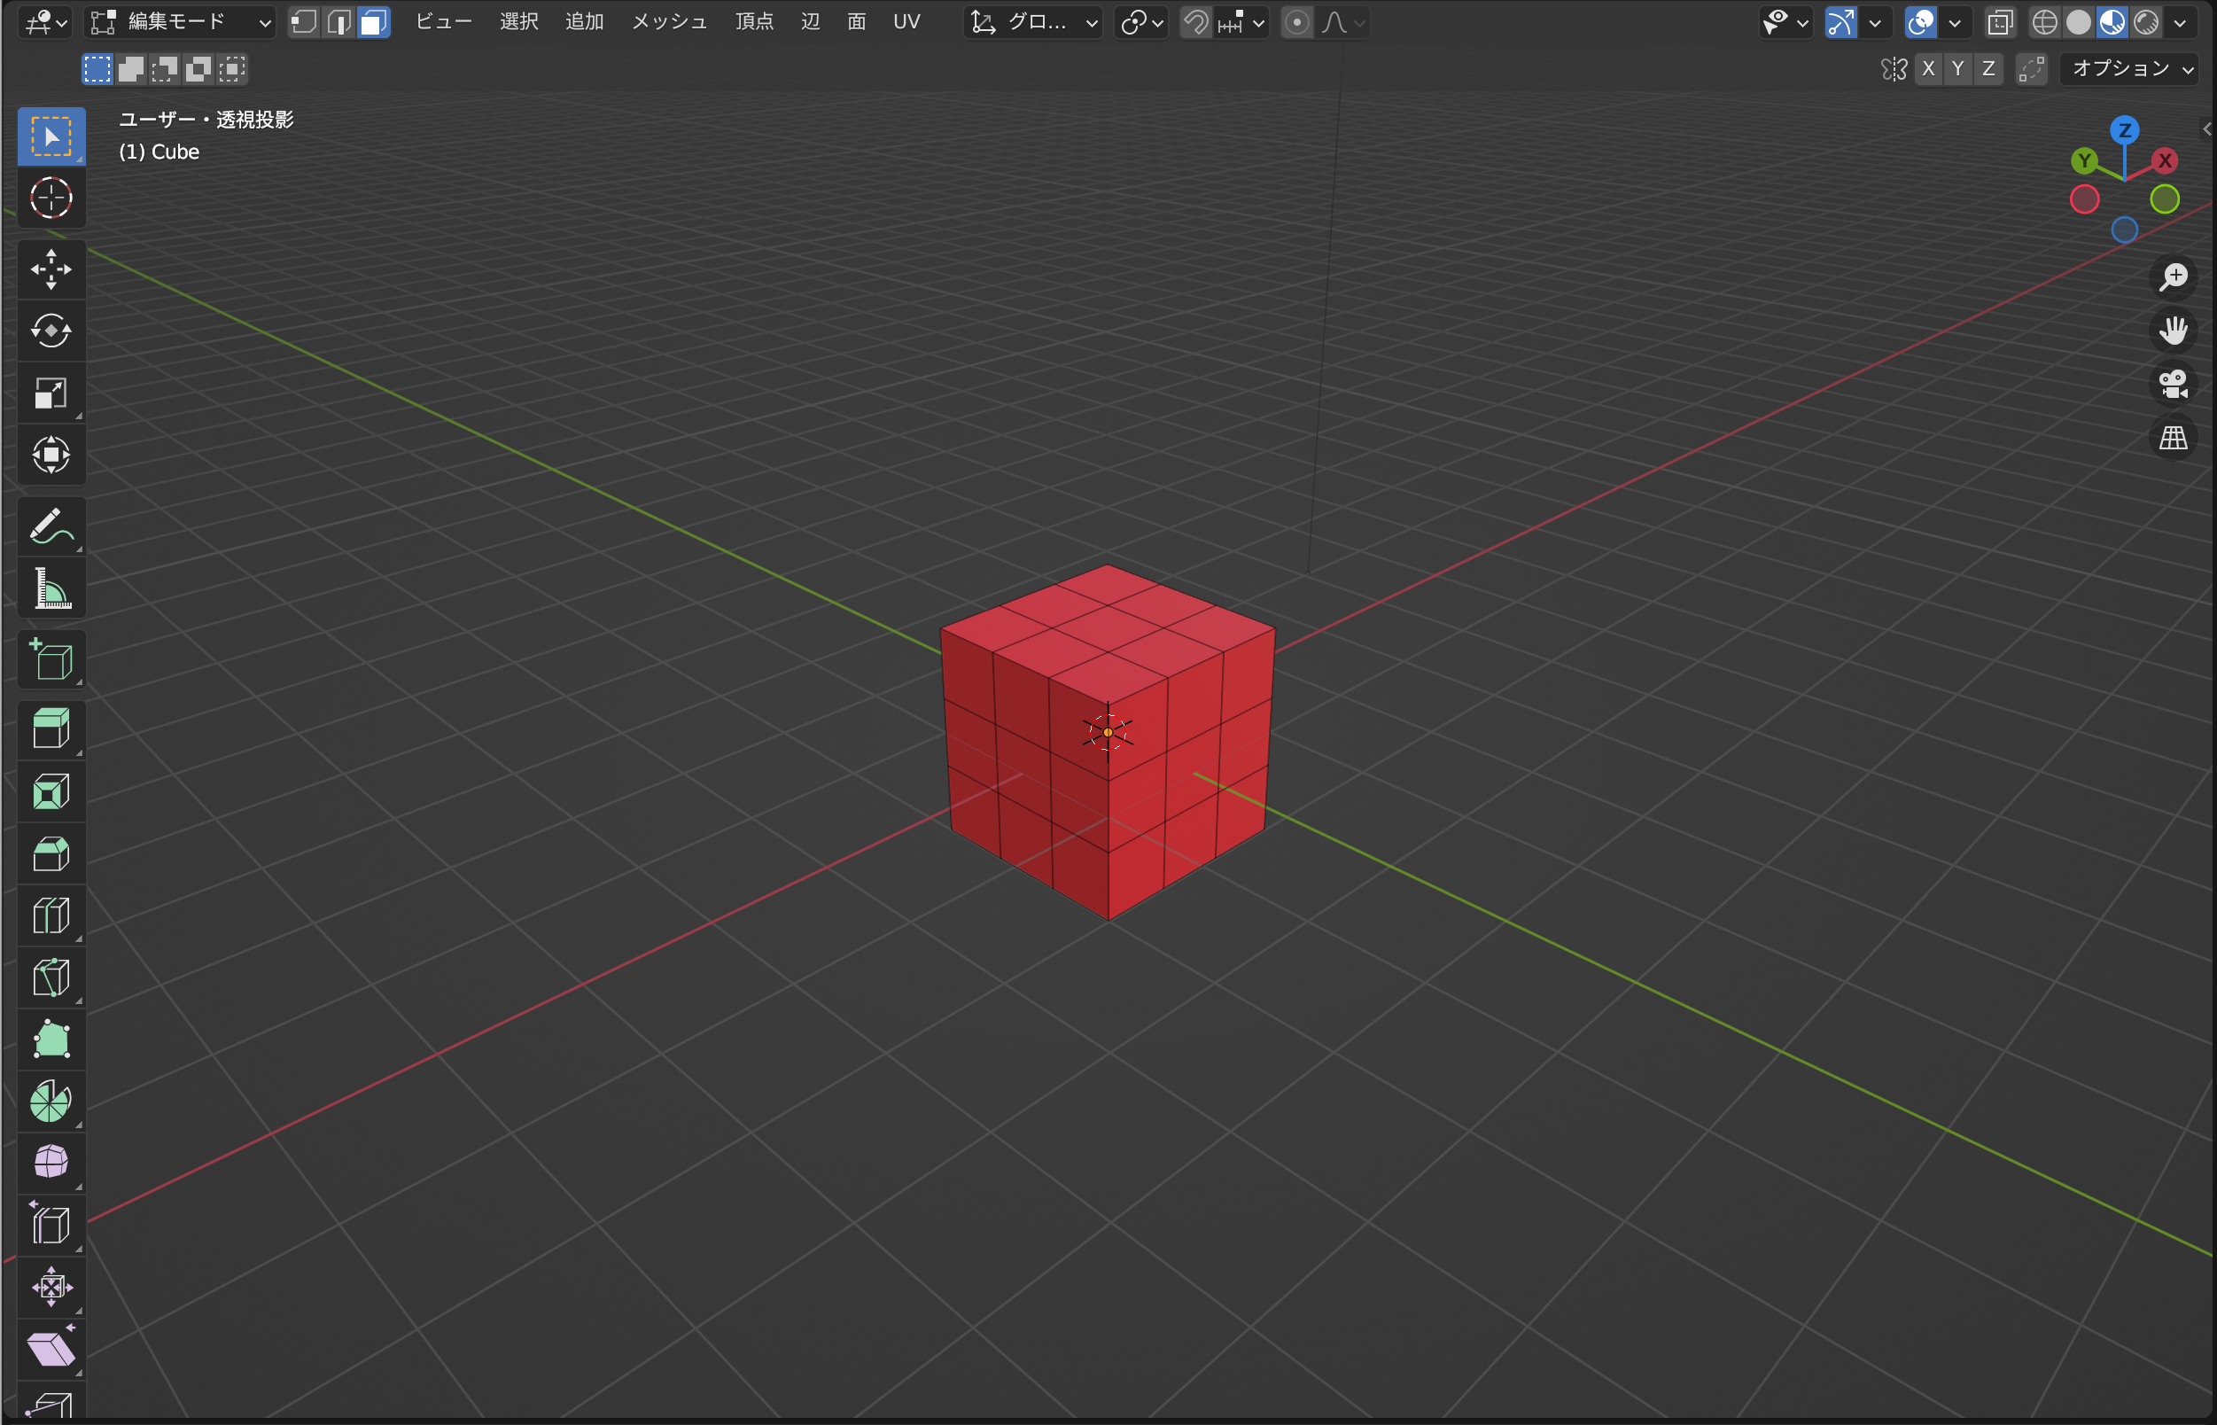
Task: Open the pivot point dropdown
Action: pyautogui.click(x=1141, y=22)
